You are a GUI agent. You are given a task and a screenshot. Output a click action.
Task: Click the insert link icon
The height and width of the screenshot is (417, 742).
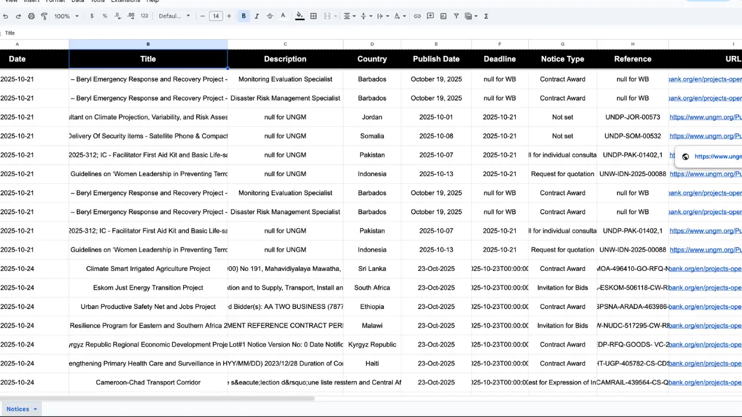[x=417, y=16]
